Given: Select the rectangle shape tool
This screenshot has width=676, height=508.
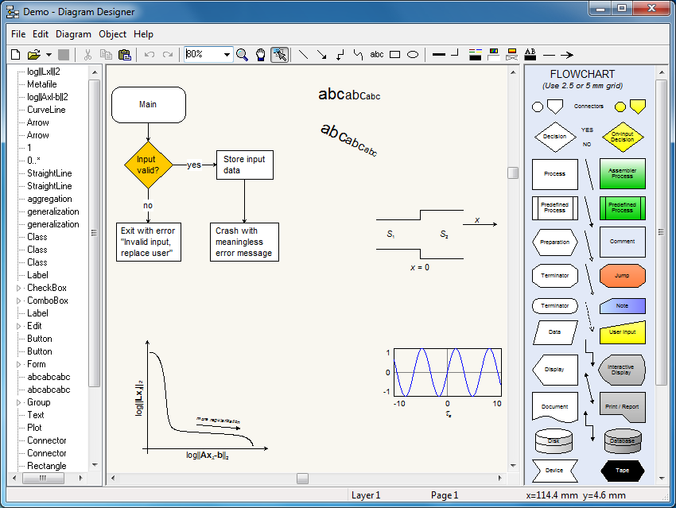Looking at the screenshot, I should (395, 55).
